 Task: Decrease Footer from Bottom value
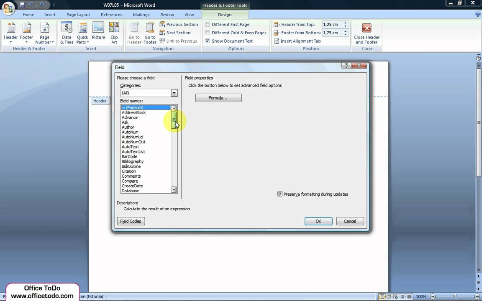(346, 34)
